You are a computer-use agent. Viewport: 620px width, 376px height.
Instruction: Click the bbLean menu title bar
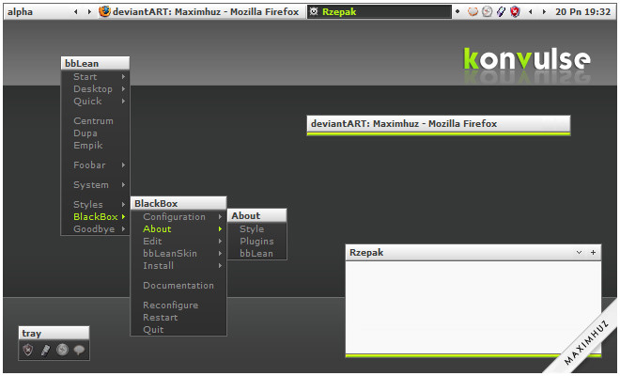coord(95,63)
